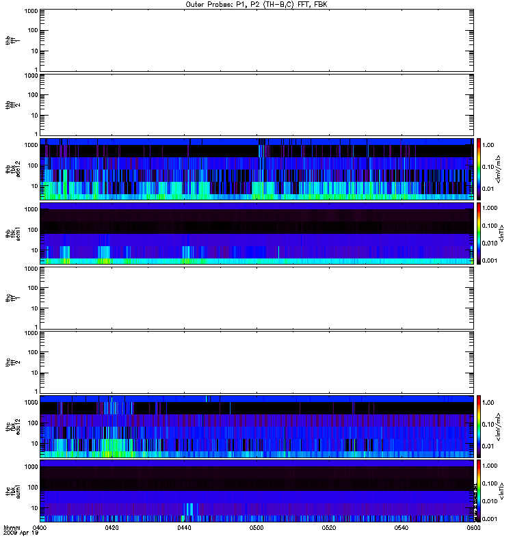Click the thc scm1 nT color bar

tap(479, 491)
